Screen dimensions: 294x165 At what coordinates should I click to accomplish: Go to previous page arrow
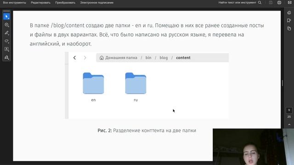point(289,125)
